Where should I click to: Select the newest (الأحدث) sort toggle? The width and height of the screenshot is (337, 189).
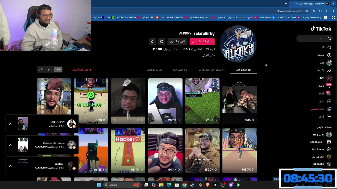(x=58, y=69)
